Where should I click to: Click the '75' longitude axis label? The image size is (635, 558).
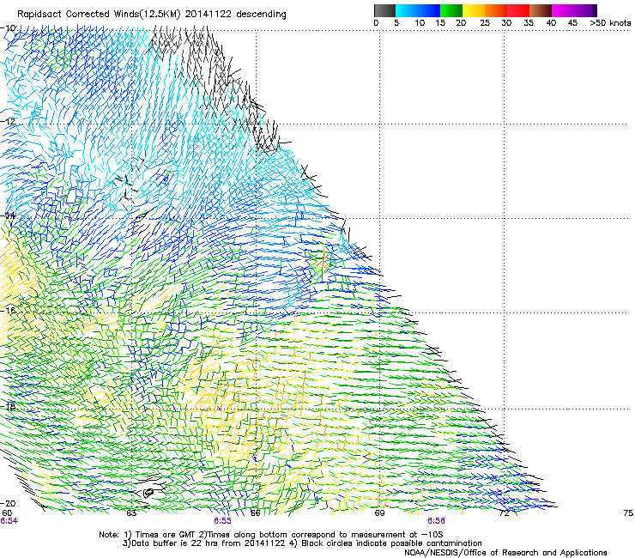tap(628, 513)
